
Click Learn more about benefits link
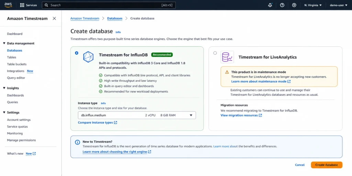(x=225, y=146)
